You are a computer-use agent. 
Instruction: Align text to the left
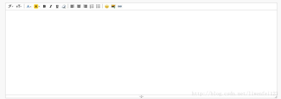(x=72, y=6)
